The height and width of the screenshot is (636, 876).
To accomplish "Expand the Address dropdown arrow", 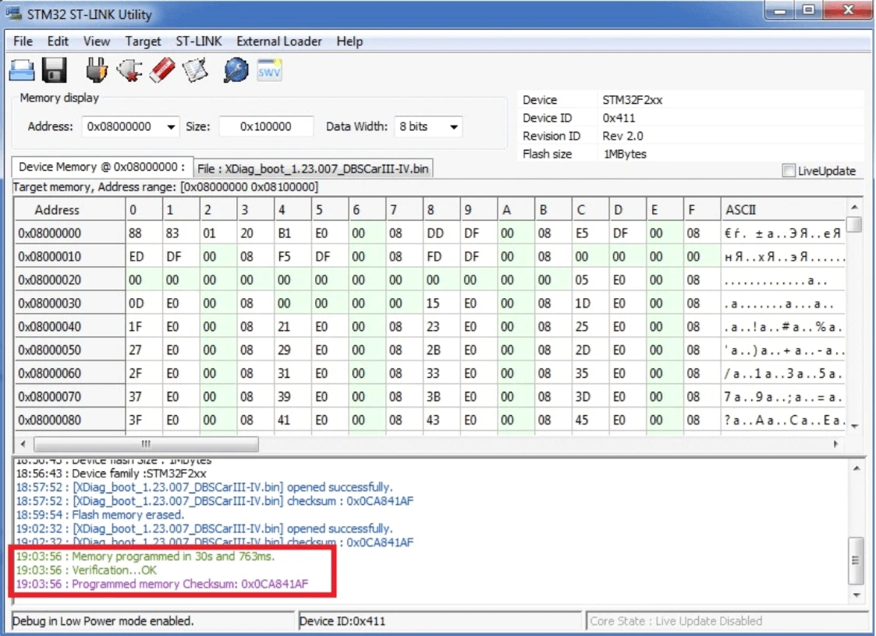I will (171, 127).
